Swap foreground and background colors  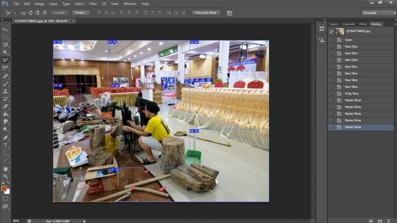[x=8, y=183]
